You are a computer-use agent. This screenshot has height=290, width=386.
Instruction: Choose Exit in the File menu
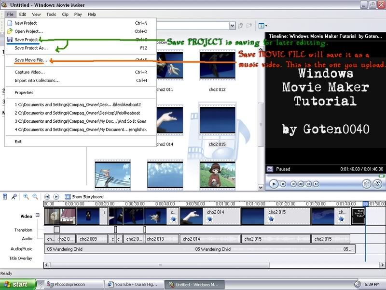coord(81,142)
